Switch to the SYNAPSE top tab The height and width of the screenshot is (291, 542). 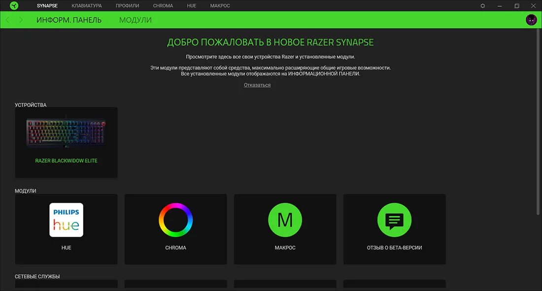tap(47, 6)
